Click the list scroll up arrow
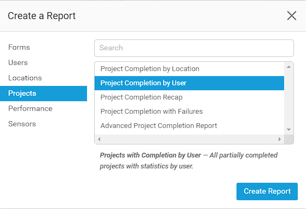 point(289,67)
